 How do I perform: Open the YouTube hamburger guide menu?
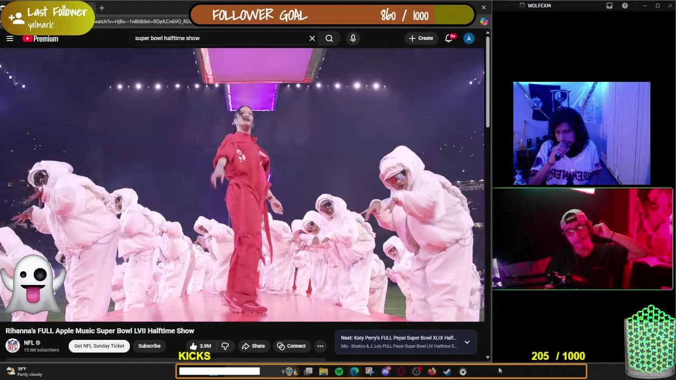click(10, 38)
